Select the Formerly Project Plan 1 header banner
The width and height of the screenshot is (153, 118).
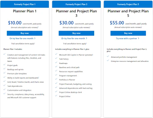[25, 4]
